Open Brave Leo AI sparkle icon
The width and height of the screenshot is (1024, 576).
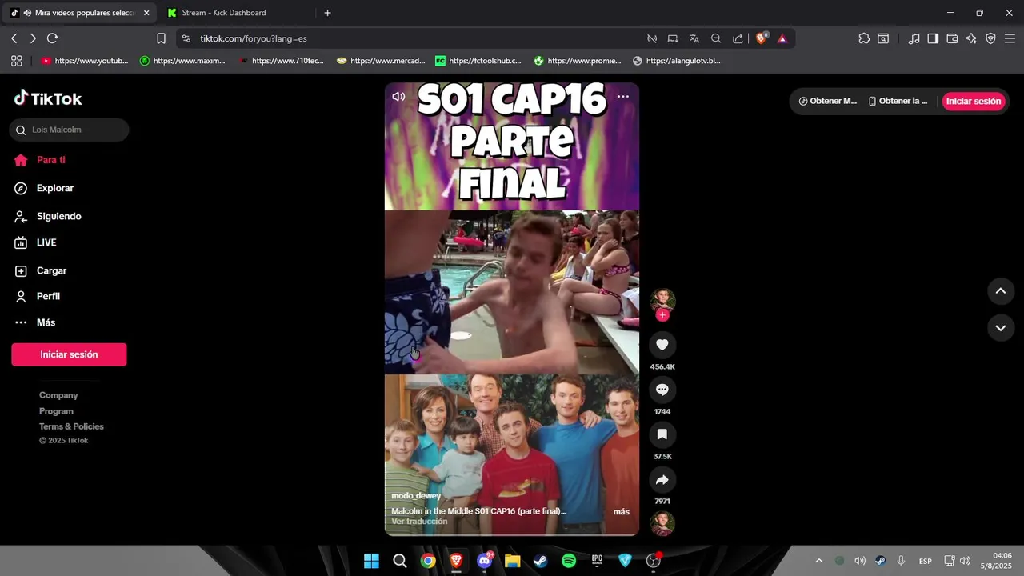coord(971,38)
